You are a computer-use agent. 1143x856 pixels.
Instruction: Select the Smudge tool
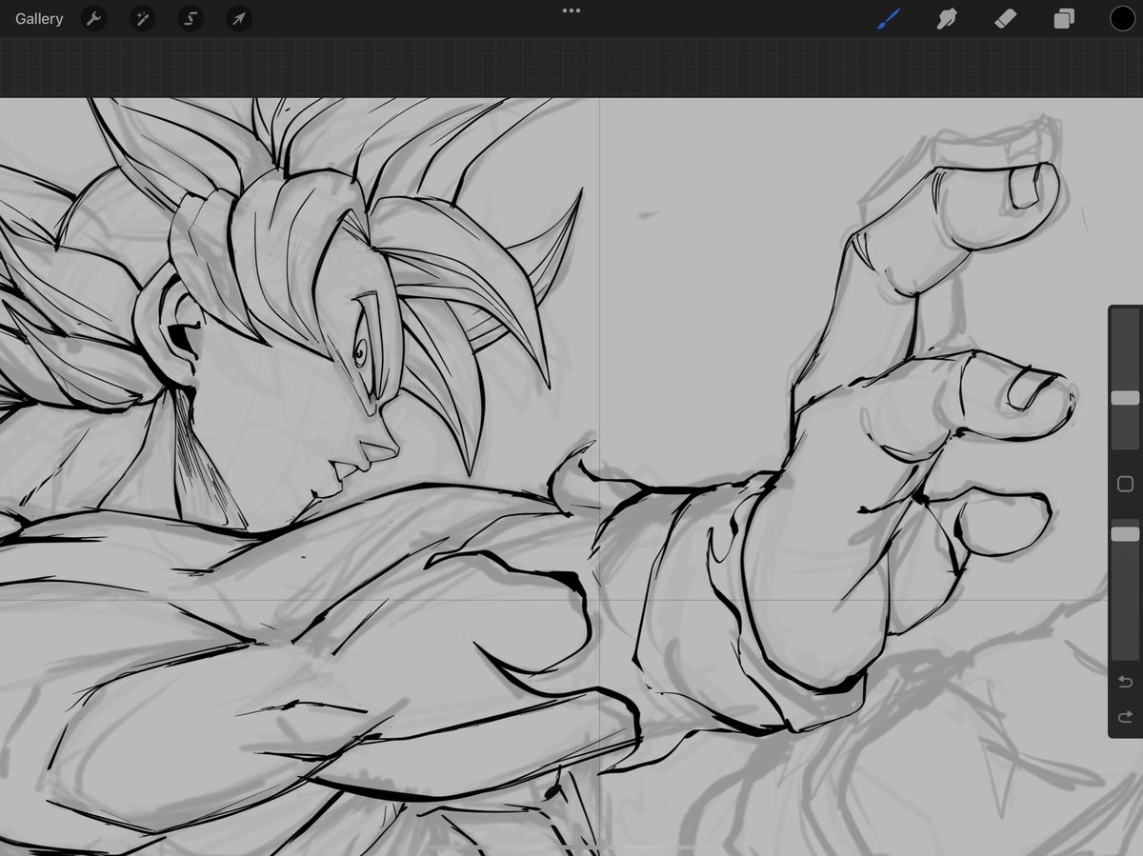click(x=946, y=18)
